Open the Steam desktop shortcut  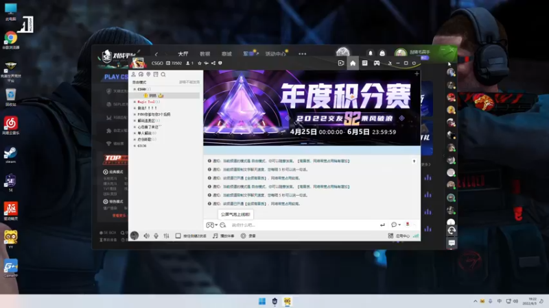click(x=10, y=155)
